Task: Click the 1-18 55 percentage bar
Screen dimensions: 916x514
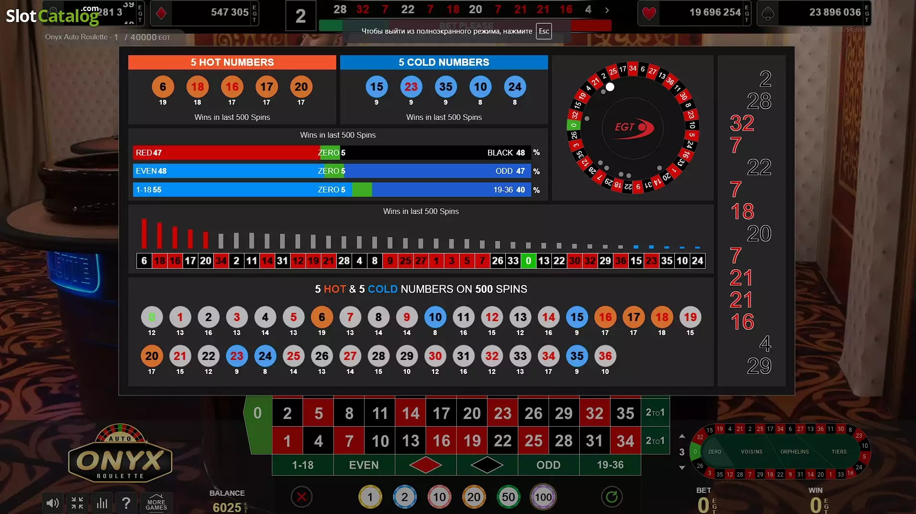Action: point(243,190)
